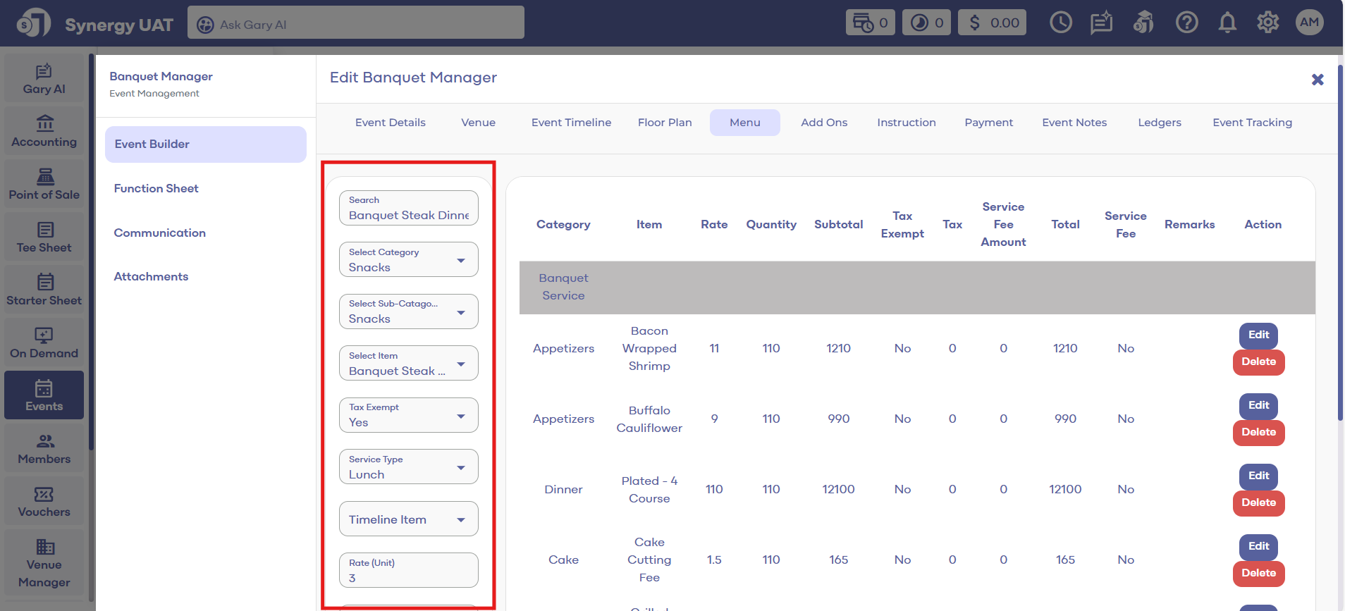
Task: Click the clock history icon
Action: tap(1060, 23)
